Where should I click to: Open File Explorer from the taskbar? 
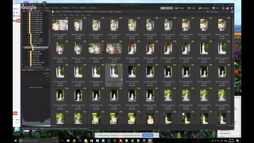[x=68, y=141]
